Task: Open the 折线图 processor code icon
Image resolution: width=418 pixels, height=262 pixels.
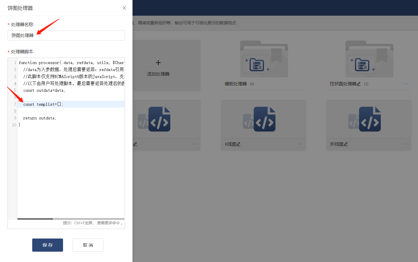Action: coord(365,119)
